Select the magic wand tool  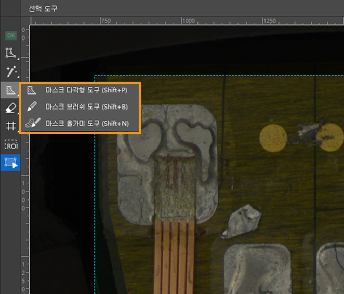click(11, 72)
